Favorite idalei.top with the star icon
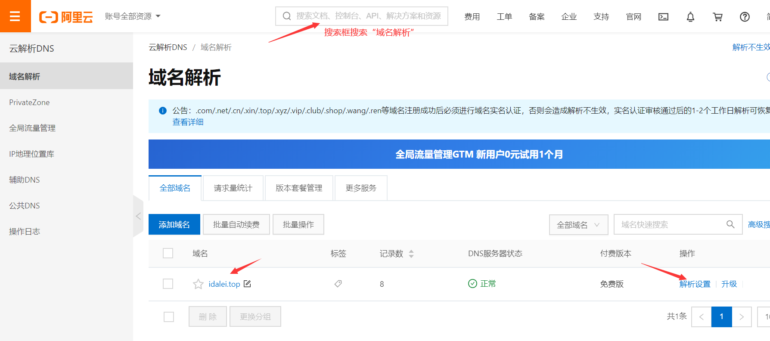This screenshot has height=341, width=770. (198, 284)
